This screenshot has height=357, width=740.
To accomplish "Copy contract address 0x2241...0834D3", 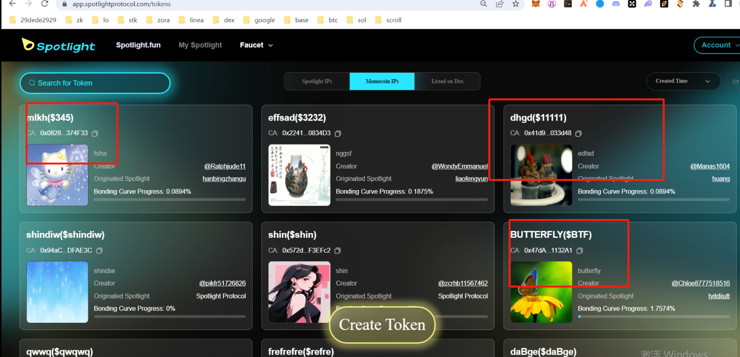I will pos(338,133).
